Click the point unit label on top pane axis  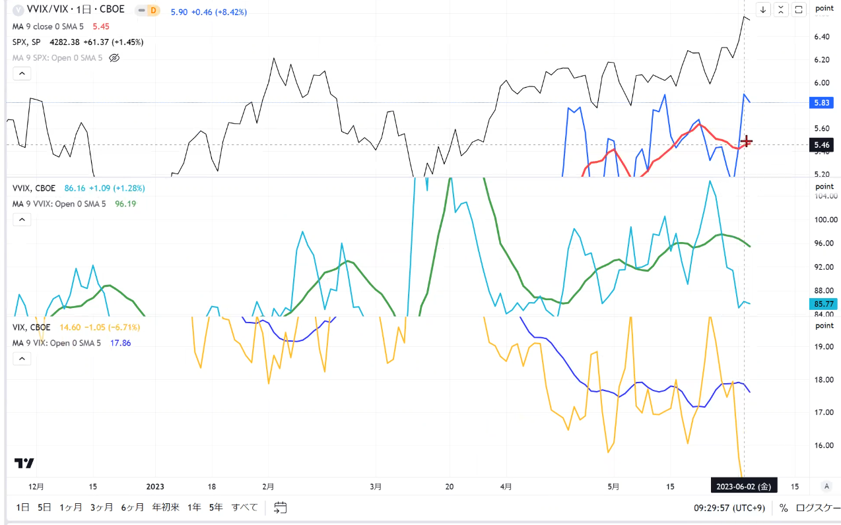(824, 9)
